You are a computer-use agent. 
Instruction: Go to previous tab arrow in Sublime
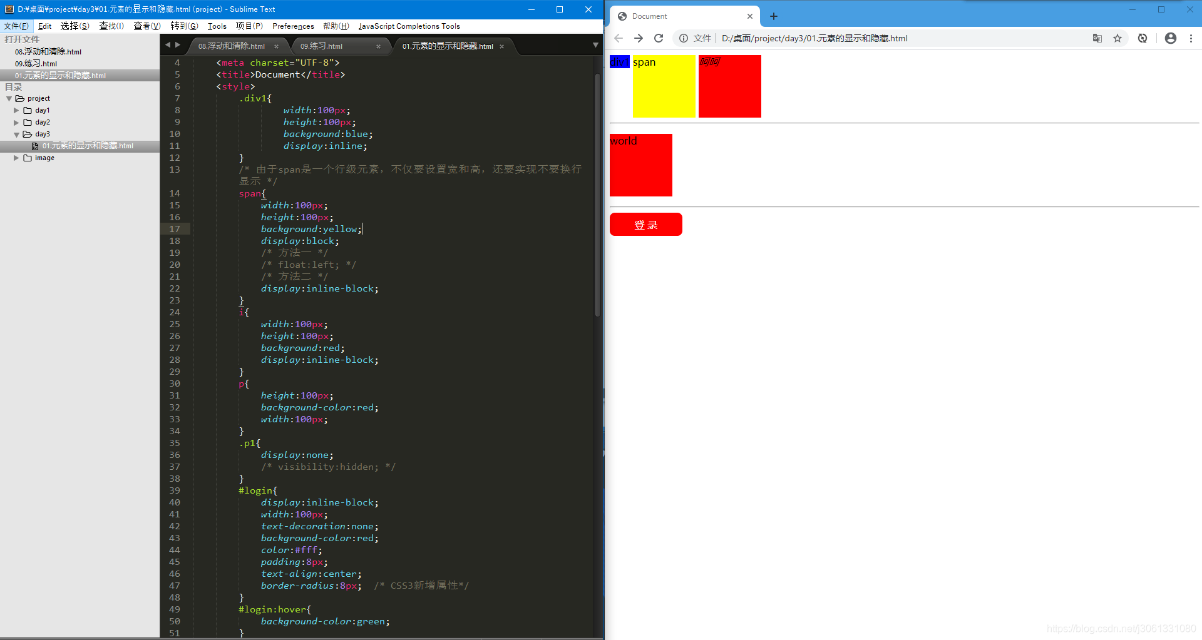[168, 44]
